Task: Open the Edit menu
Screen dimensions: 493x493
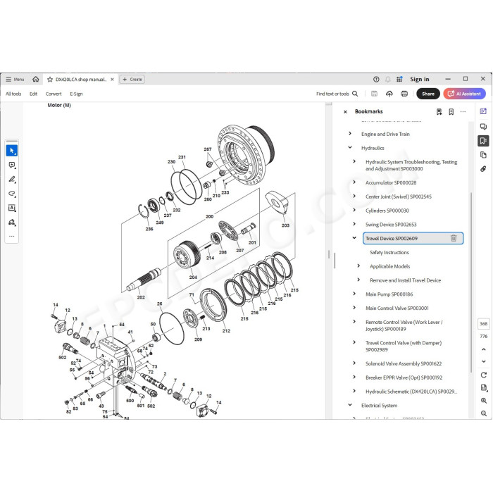Action: tap(33, 94)
